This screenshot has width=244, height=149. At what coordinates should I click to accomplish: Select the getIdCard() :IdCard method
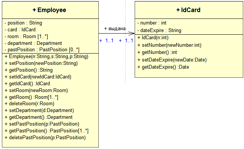[x=27, y=84]
